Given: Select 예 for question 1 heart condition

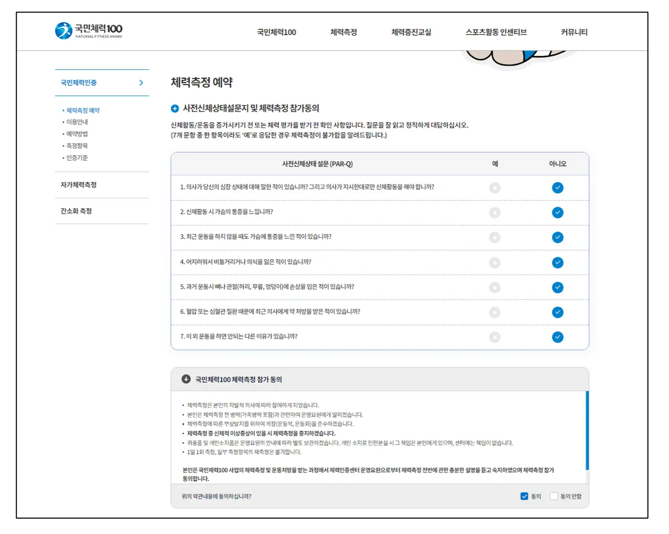Looking at the screenshot, I should pyautogui.click(x=495, y=187).
